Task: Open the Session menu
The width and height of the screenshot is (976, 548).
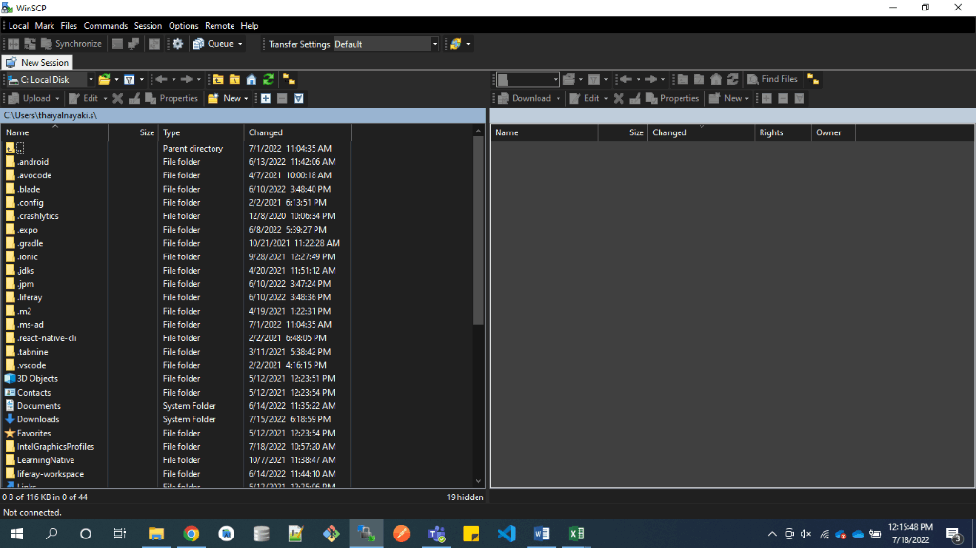Action: (148, 26)
